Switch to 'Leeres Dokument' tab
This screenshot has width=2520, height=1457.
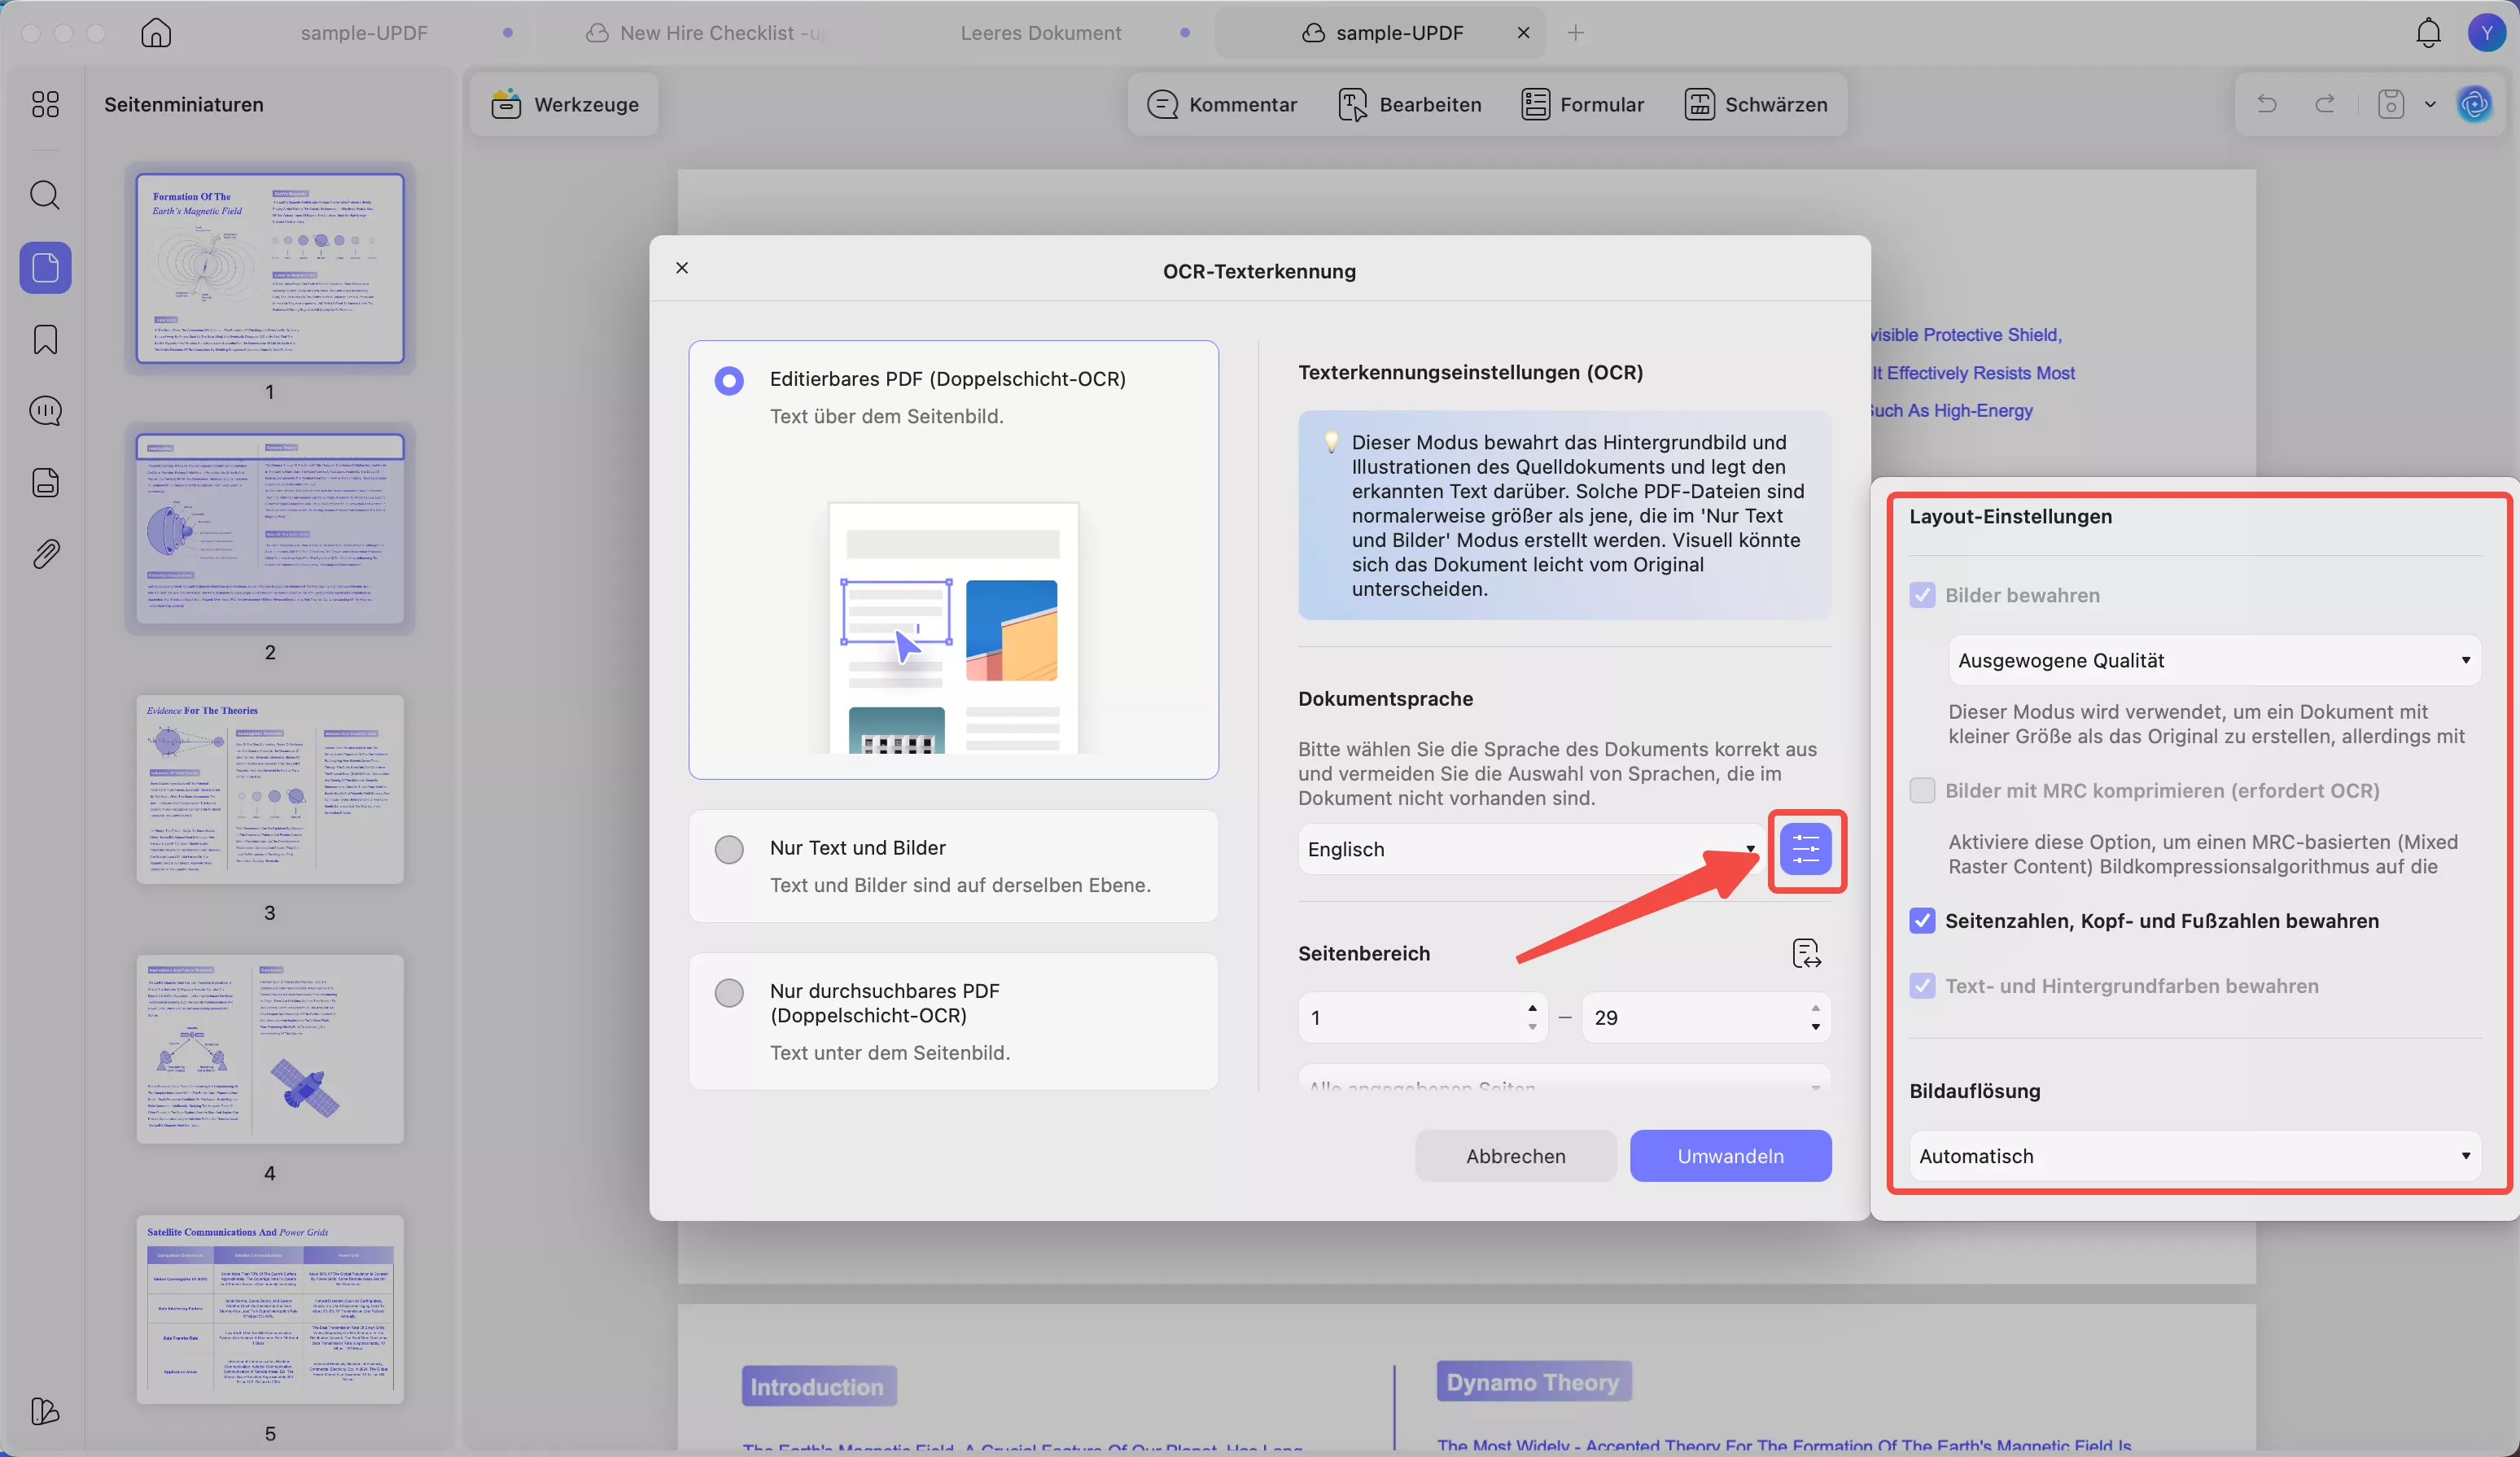1040,33
